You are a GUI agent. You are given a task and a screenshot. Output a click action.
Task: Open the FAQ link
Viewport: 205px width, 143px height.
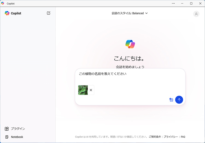click(x=183, y=137)
